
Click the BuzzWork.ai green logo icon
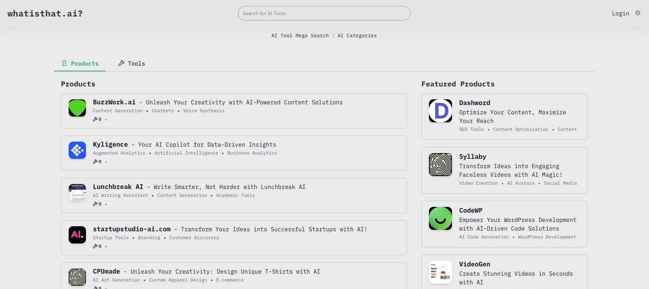tap(77, 108)
